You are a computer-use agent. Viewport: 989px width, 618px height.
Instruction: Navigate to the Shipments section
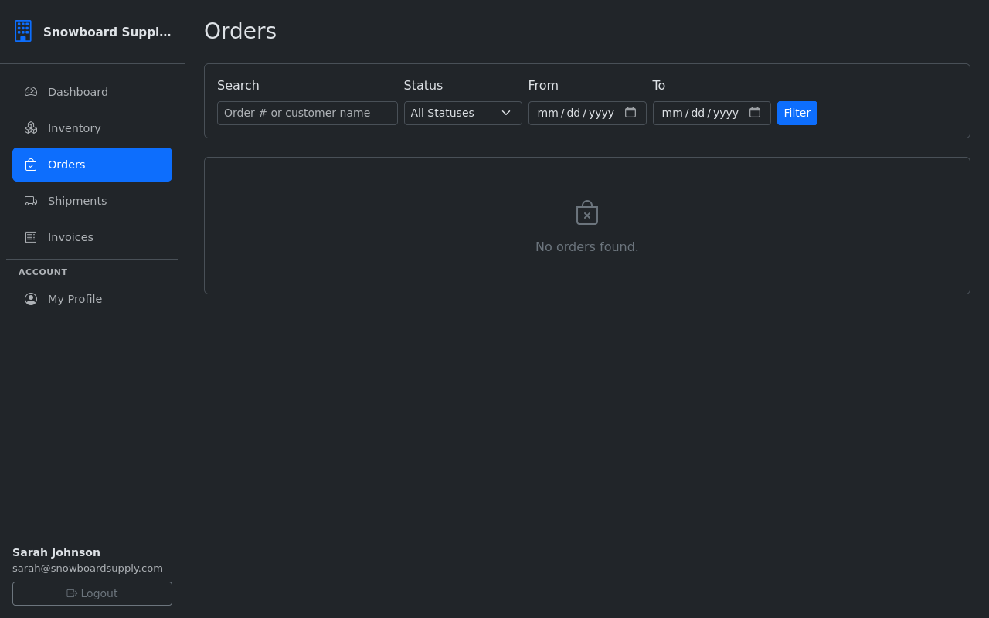(76, 200)
